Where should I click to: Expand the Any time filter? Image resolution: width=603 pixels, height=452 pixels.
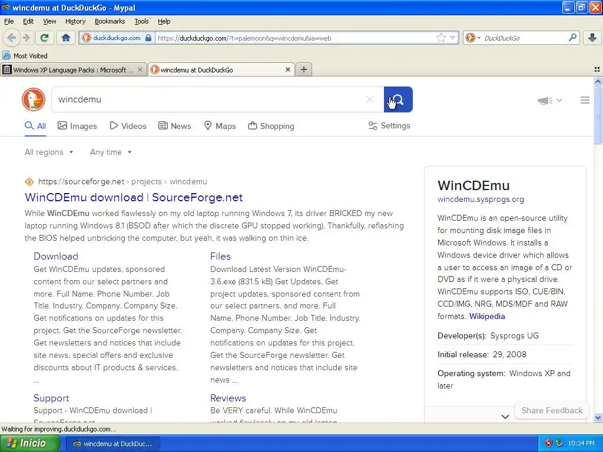111,152
